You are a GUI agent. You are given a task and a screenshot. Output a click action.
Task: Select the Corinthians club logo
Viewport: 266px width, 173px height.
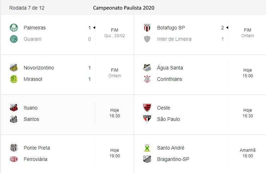pyautogui.click(x=147, y=79)
